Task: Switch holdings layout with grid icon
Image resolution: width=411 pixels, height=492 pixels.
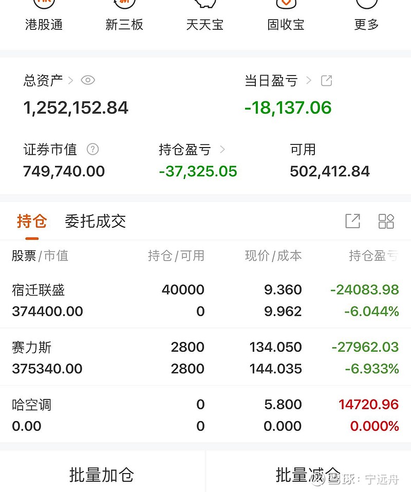Action: (386, 221)
